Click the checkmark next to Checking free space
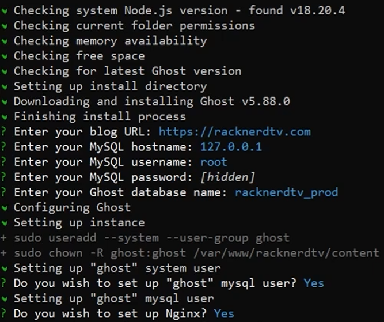 coord(4,56)
